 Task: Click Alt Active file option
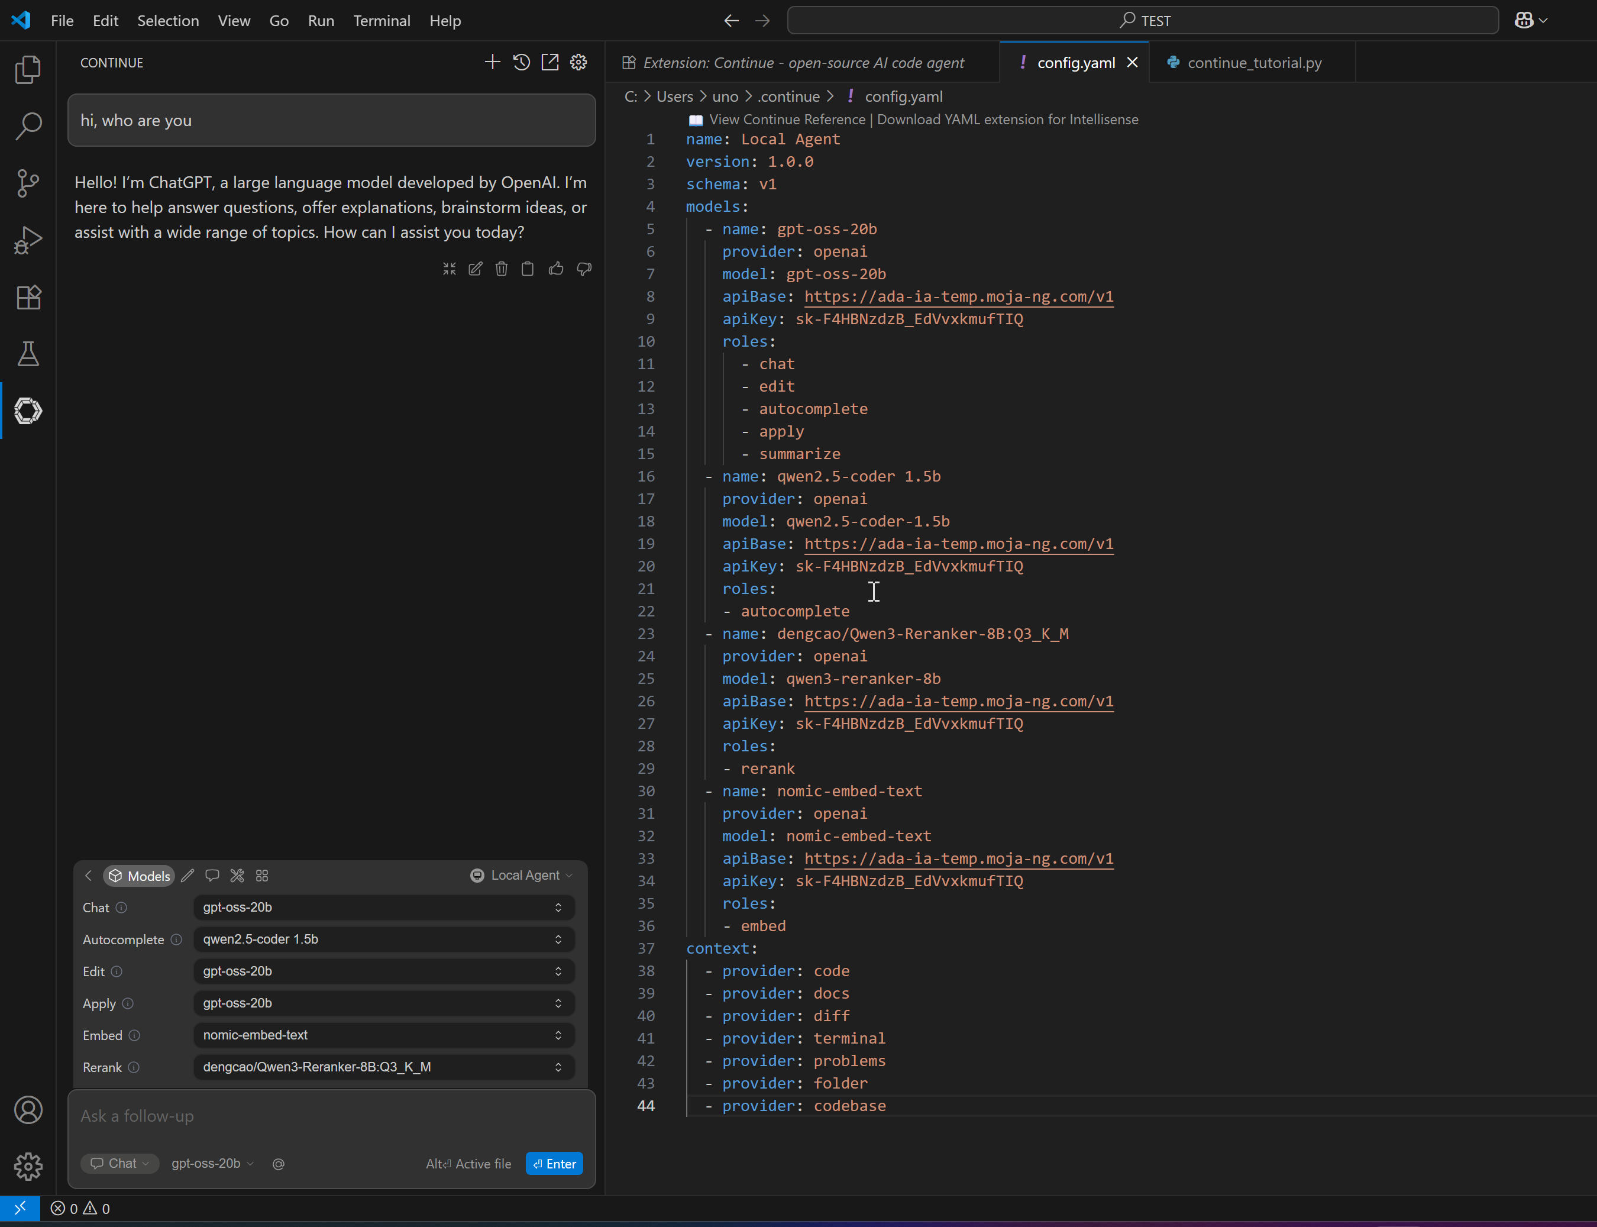(468, 1164)
